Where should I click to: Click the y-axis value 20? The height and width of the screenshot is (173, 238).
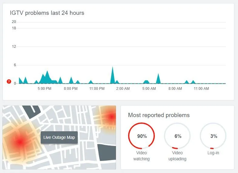coord(14,22)
